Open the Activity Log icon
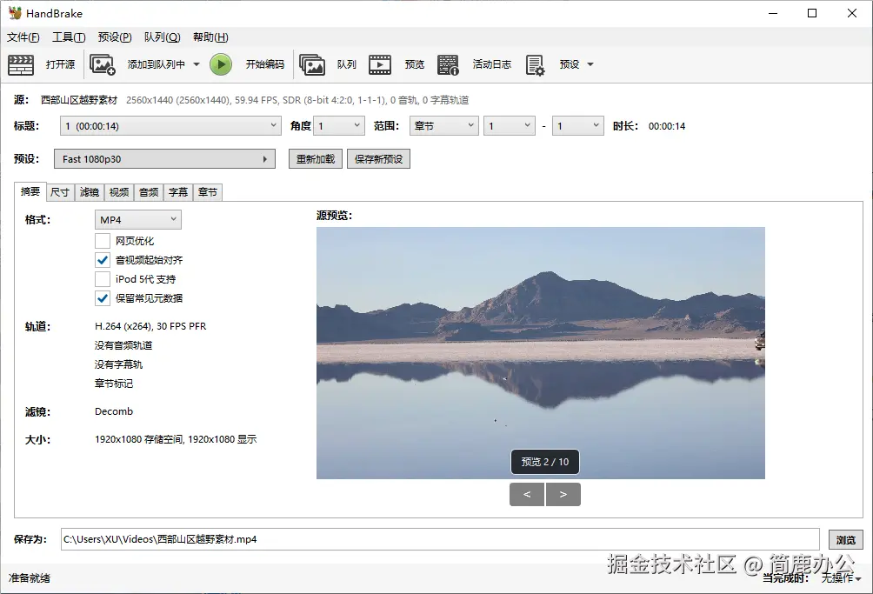The width and height of the screenshot is (873, 594). pyautogui.click(x=448, y=64)
